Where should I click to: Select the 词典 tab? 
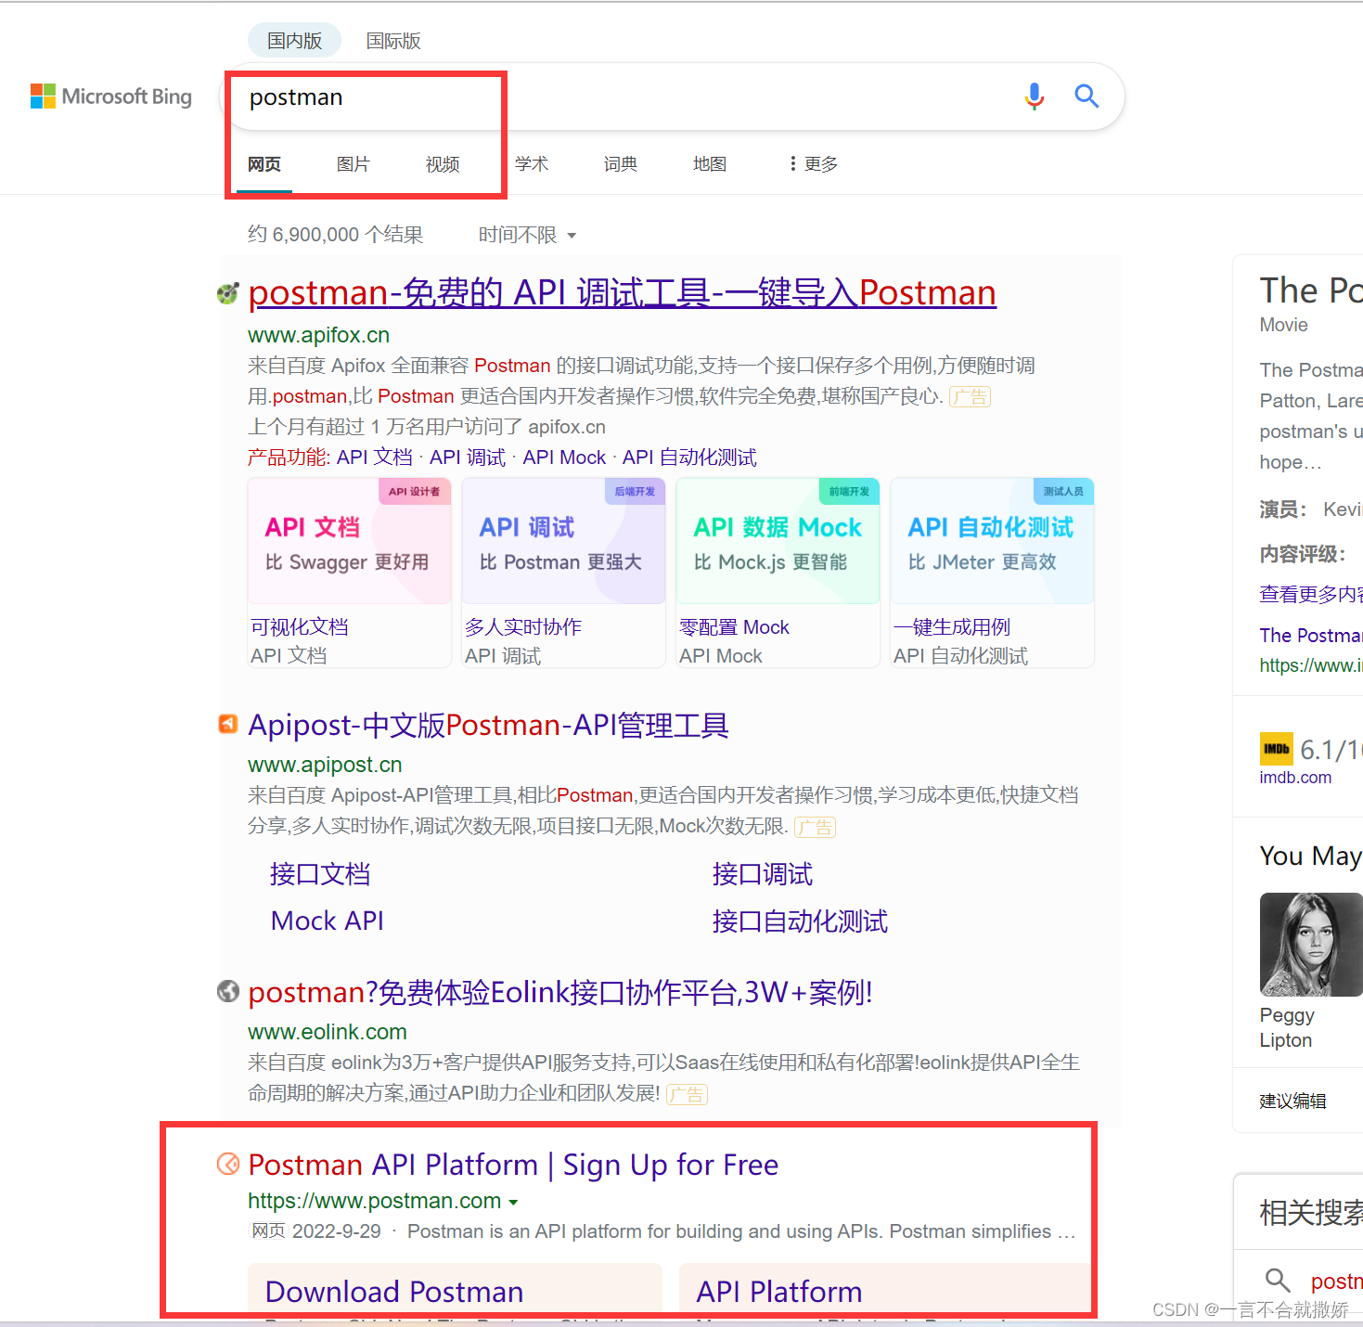pyautogui.click(x=621, y=164)
